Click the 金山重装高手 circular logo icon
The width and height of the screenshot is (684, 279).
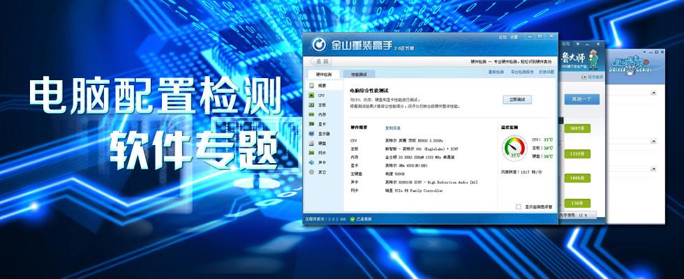coord(320,45)
